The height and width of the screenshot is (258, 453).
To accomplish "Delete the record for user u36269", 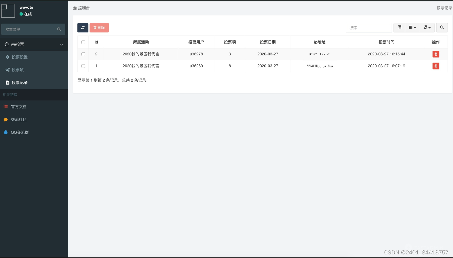I will coord(436,66).
